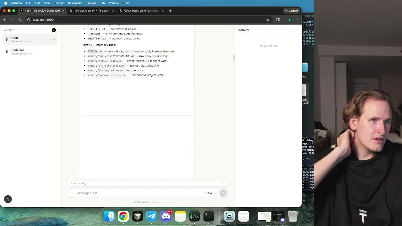Open the TextEdit lined-paper icon in Dock
This screenshot has width=402, height=226.
click(244, 216)
